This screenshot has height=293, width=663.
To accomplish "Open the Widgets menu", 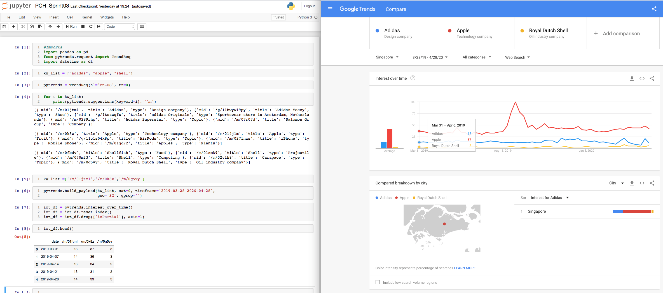I will pyautogui.click(x=107, y=17).
